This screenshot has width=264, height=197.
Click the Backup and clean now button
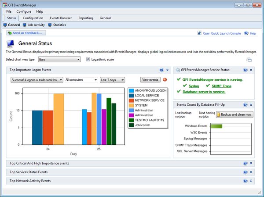click(235, 115)
